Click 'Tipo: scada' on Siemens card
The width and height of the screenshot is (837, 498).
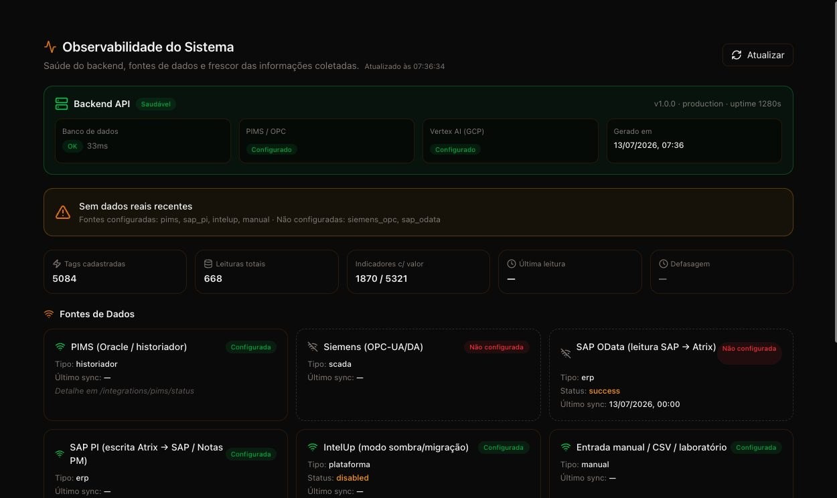pos(329,364)
